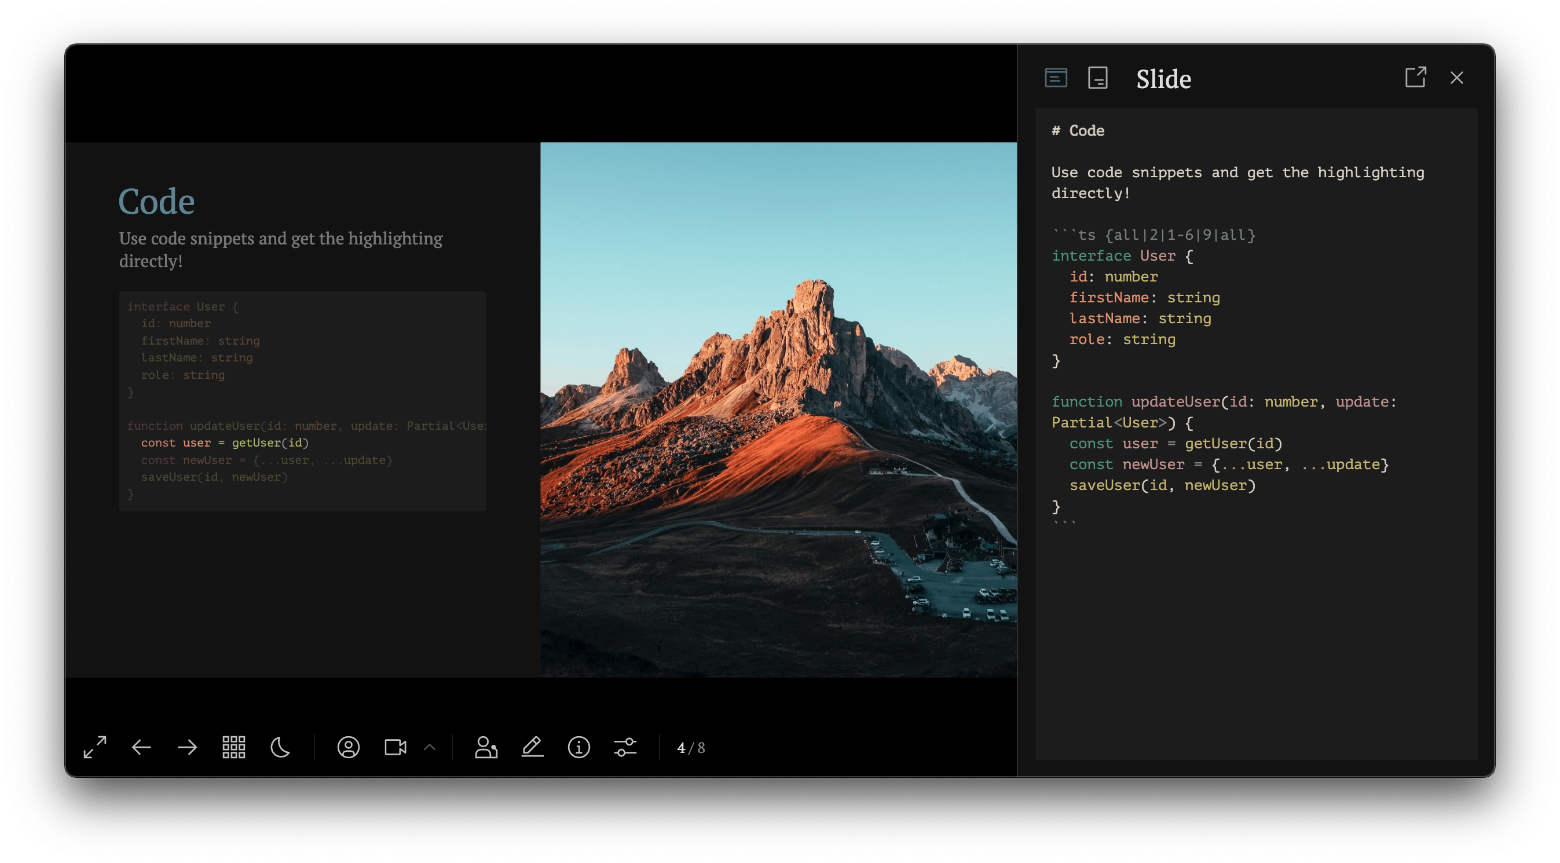1560x863 pixels.
Task: Switch editor to the notes tab
Action: [1097, 78]
